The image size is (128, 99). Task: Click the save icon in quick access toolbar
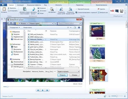2,19
